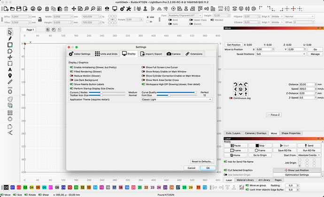Open Application Theme Classic Light dropdown
This screenshot has width=324, height=197.
point(177,99)
